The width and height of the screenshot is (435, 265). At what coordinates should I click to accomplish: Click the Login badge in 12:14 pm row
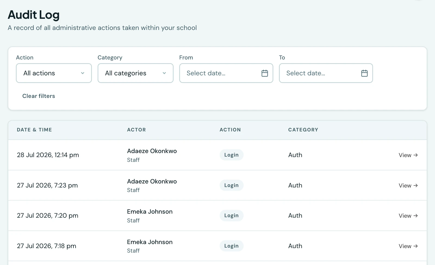[x=231, y=155]
